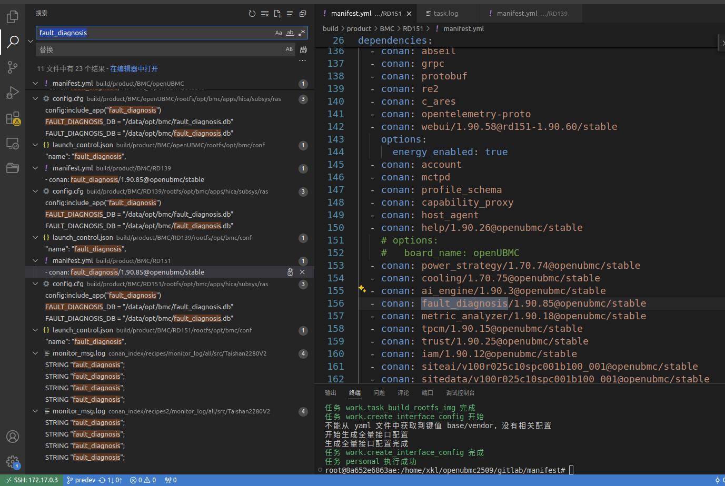Clear search results icon
The height and width of the screenshot is (486, 725).
coord(265,14)
